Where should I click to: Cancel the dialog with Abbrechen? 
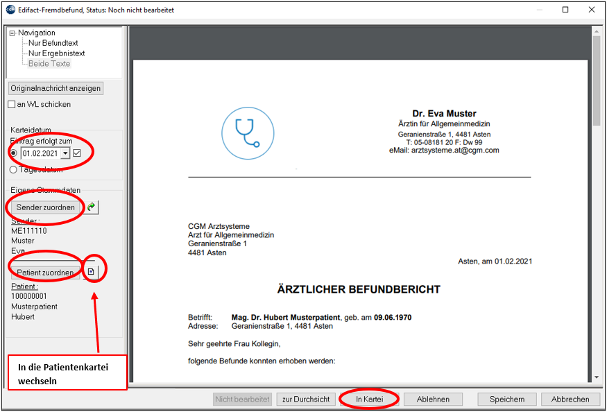click(570, 400)
